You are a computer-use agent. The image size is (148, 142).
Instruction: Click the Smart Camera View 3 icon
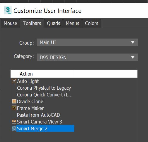pyautogui.click(x=14, y=121)
